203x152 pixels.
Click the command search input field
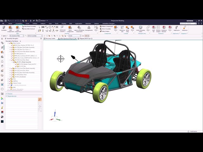click(187, 23)
